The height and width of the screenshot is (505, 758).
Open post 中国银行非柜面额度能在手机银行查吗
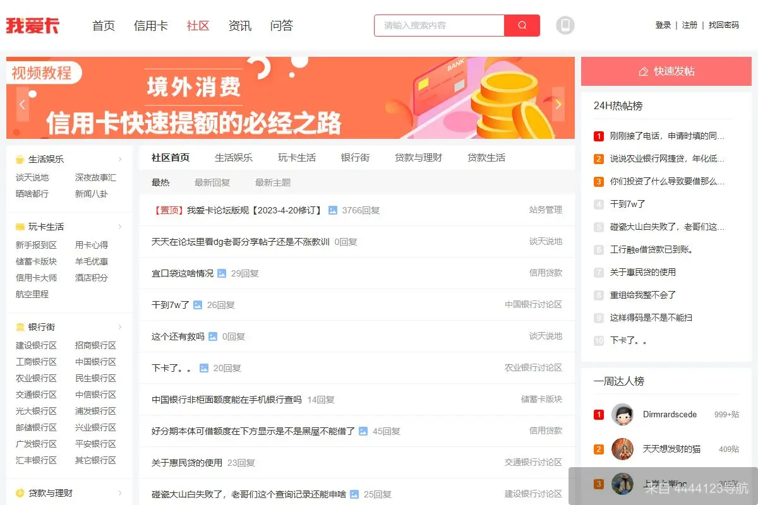point(227,400)
